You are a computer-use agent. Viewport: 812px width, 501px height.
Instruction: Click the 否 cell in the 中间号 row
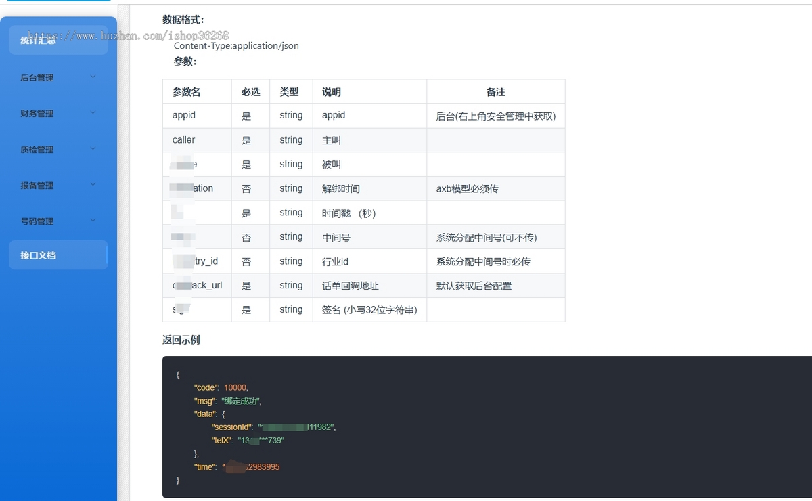[x=251, y=237]
